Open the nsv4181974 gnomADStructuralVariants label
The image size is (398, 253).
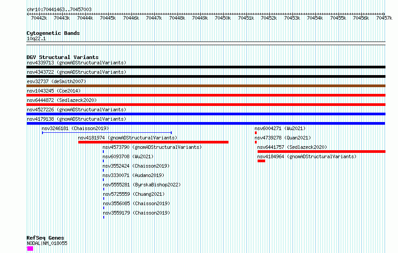tap(127, 138)
